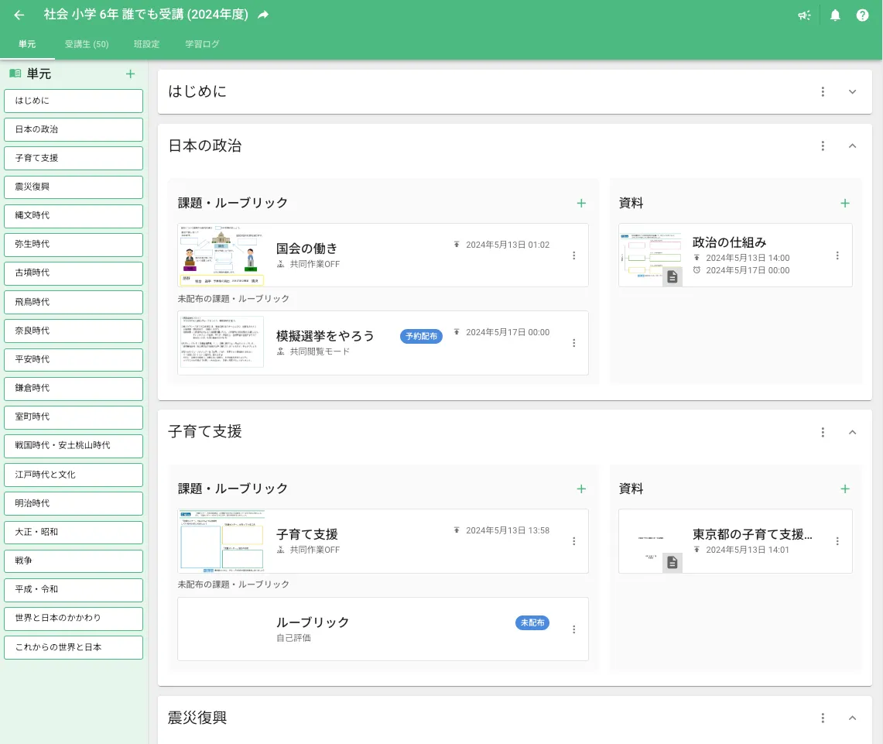Switch to the 受講生 (50) tab
Image resolution: width=883 pixels, height=744 pixels.
(x=87, y=44)
